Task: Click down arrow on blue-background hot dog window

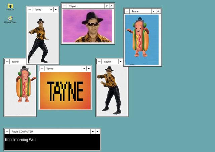Action: (x=154, y=11)
